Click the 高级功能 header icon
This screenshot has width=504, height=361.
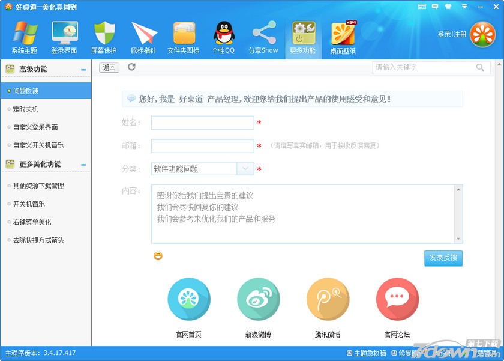tap(10, 69)
